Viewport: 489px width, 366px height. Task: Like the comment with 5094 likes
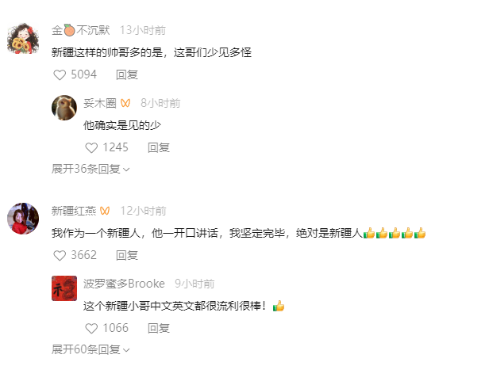(x=60, y=75)
